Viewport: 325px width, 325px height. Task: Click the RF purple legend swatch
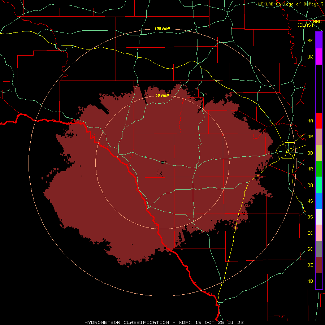(319, 40)
